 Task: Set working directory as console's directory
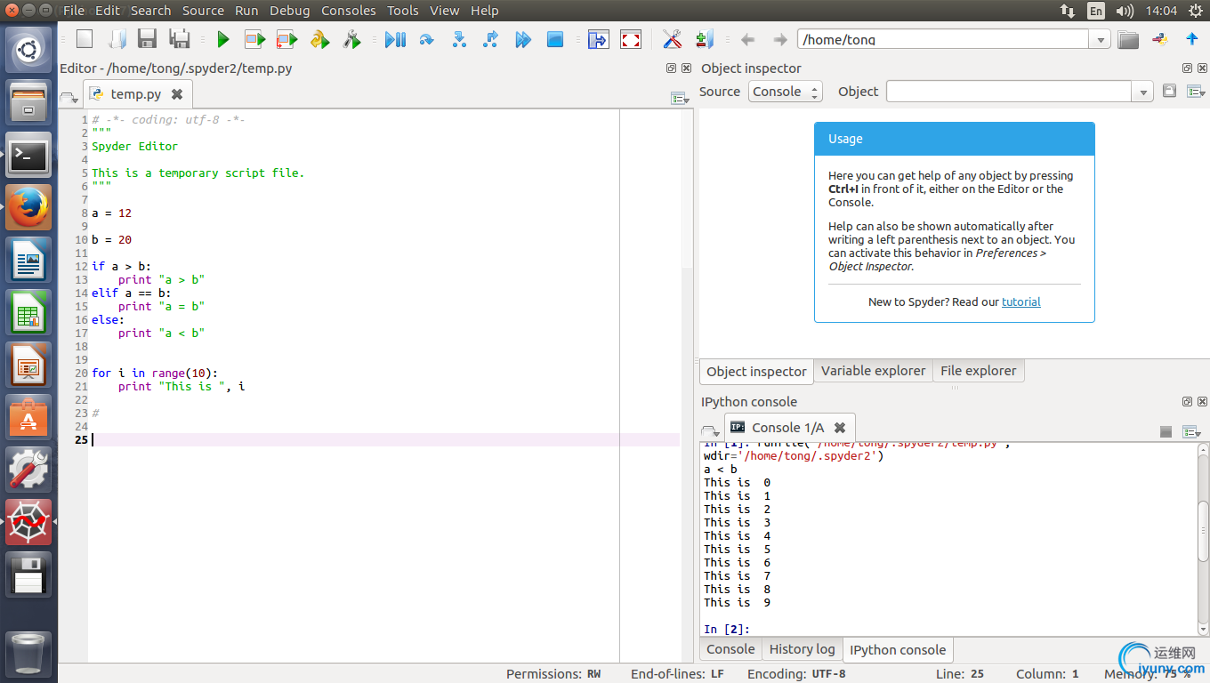tap(1160, 39)
